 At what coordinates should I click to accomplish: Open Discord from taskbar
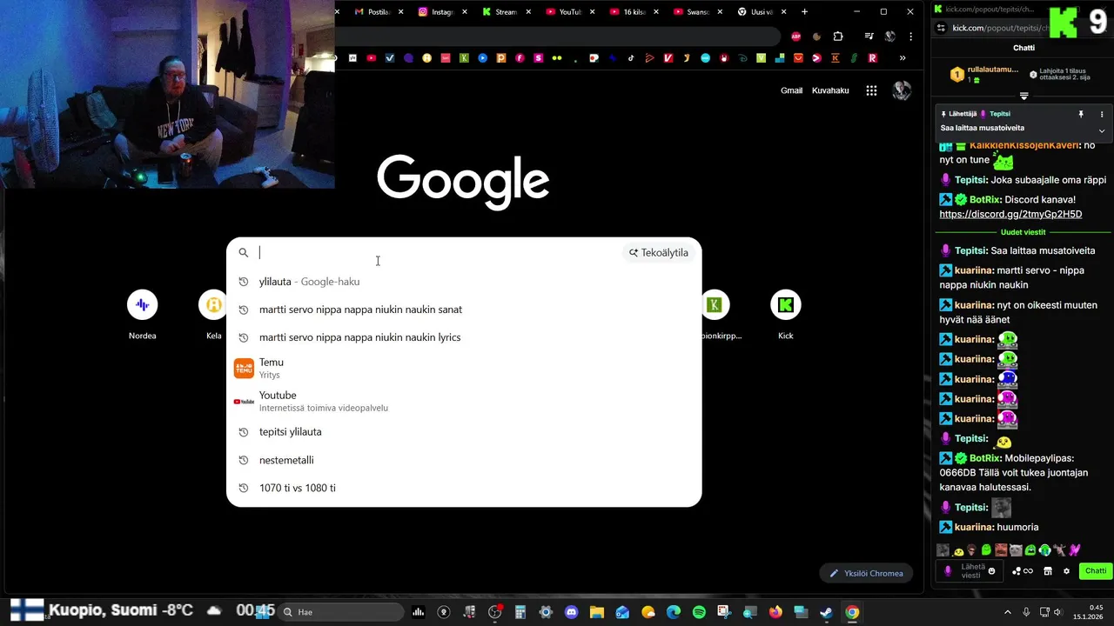click(571, 612)
